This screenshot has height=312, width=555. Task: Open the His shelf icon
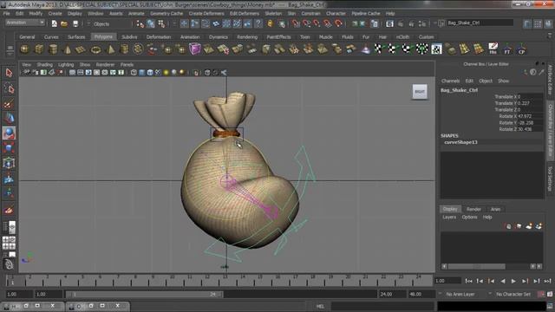point(493,49)
